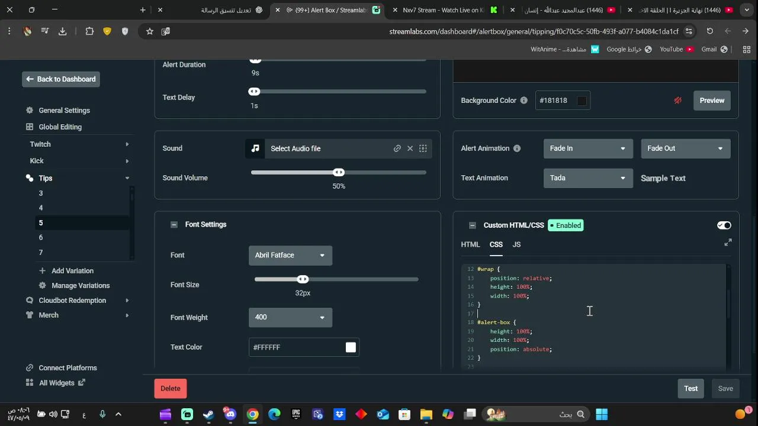Open new browser tab plus button
This screenshot has width=758, height=426.
click(x=143, y=10)
